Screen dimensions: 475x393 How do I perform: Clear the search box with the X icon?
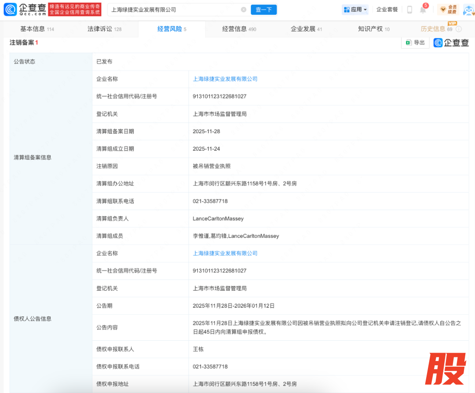pyautogui.click(x=244, y=10)
